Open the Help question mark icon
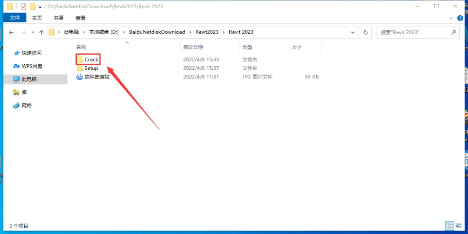The width and height of the screenshot is (468, 234). coord(460,18)
